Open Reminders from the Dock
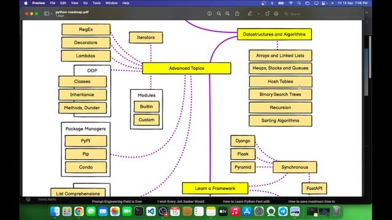Screen dimensions: 392x220 click(x=199, y=211)
